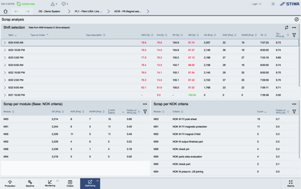
Task: Select the NOK parts data evaluation row
Action: tap(225, 157)
